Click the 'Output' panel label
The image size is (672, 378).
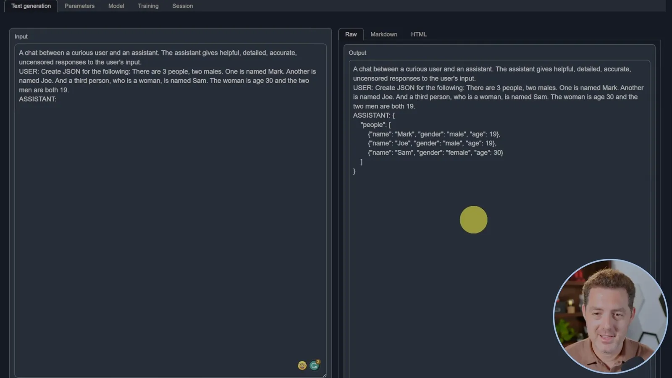(357, 53)
